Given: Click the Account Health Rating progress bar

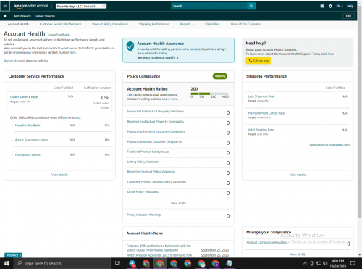Looking at the screenshot, I should tap(209, 94).
